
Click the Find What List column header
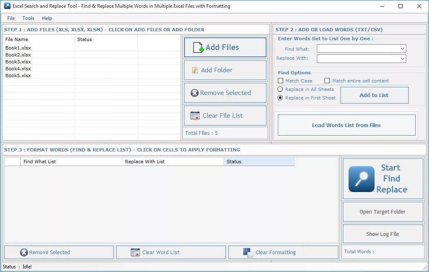[x=71, y=162]
